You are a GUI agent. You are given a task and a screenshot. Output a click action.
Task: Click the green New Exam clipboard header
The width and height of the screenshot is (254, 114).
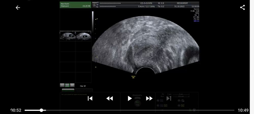[x=75, y=5]
